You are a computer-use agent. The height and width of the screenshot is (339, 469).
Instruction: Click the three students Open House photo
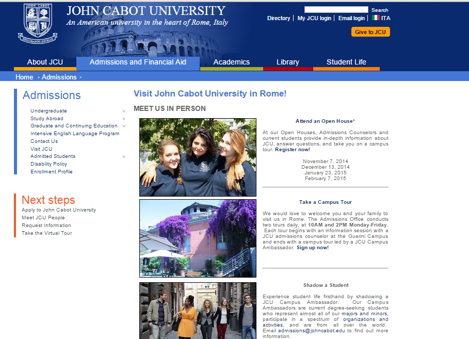pos(198,157)
